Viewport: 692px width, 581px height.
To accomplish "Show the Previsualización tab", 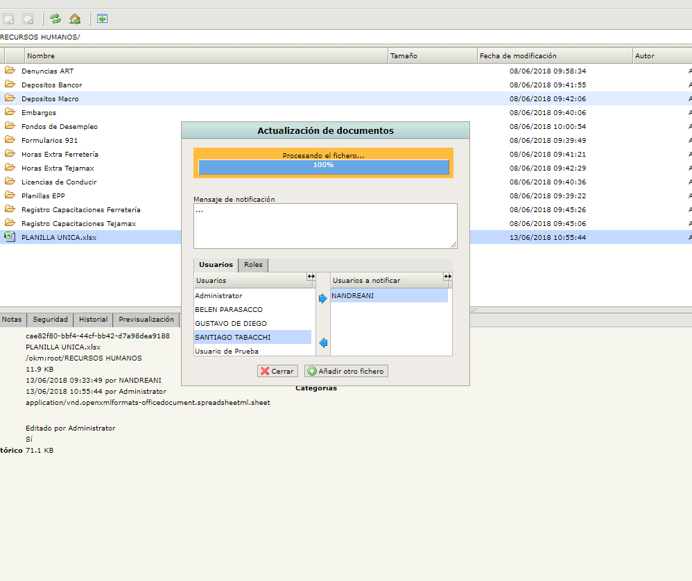I will (x=146, y=320).
